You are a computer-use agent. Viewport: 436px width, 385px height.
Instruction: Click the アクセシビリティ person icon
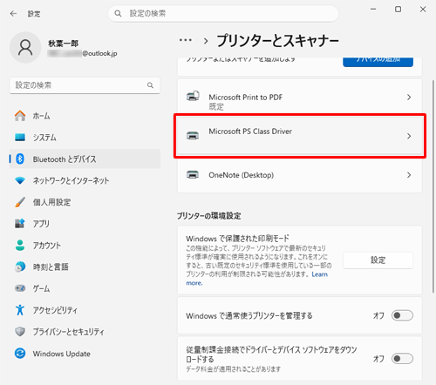tap(20, 310)
